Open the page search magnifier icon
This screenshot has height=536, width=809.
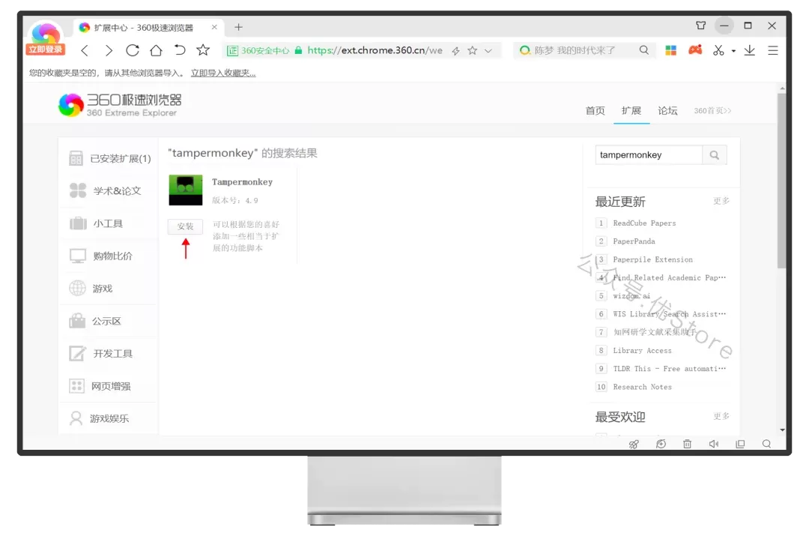pos(767,444)
